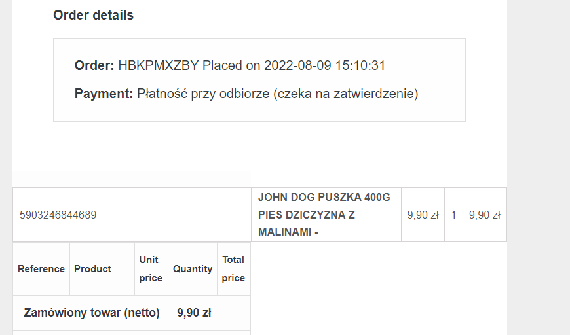Click the Unit price column header
This screenshot has height=335, width=570.
tap(151, 269)
